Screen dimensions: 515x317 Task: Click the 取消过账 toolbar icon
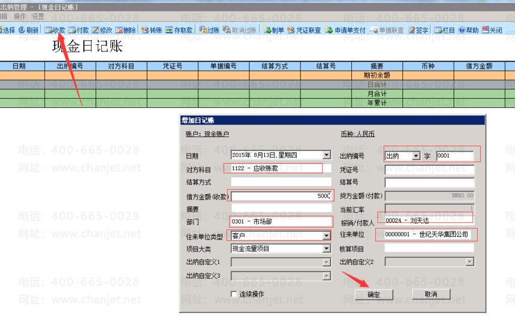pos(227,30)
